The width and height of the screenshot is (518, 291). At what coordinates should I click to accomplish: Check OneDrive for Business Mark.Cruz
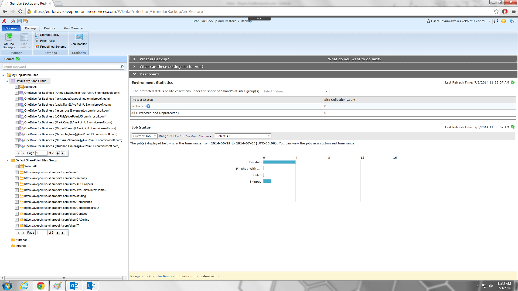[17, 122]
